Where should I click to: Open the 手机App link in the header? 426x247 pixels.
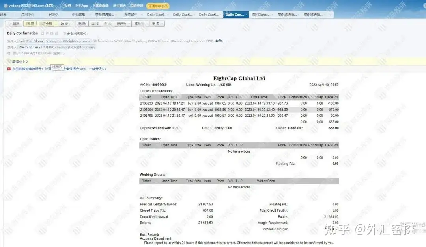82,6
